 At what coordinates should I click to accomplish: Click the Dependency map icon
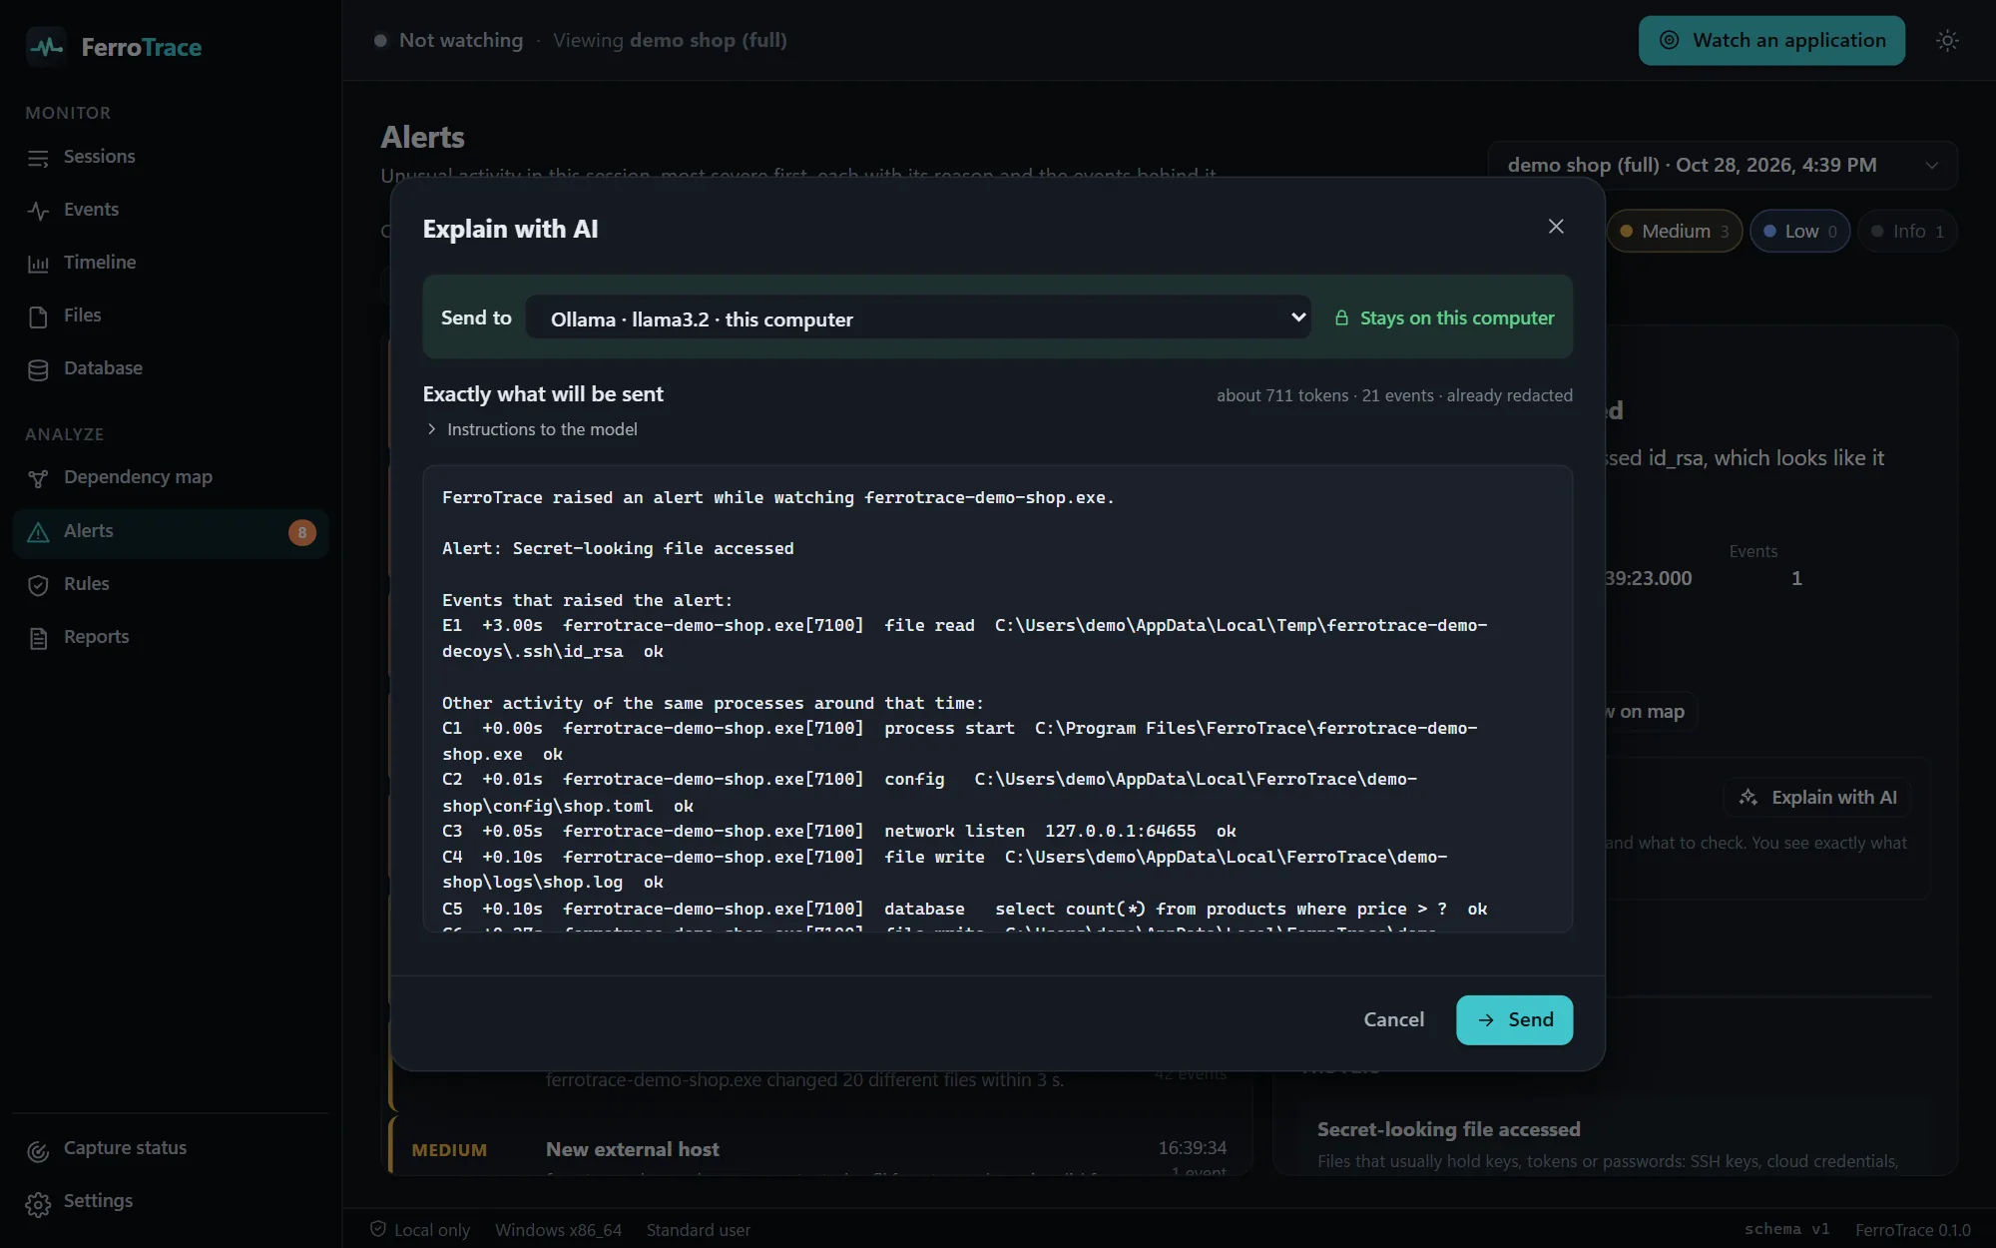(38, 478)
